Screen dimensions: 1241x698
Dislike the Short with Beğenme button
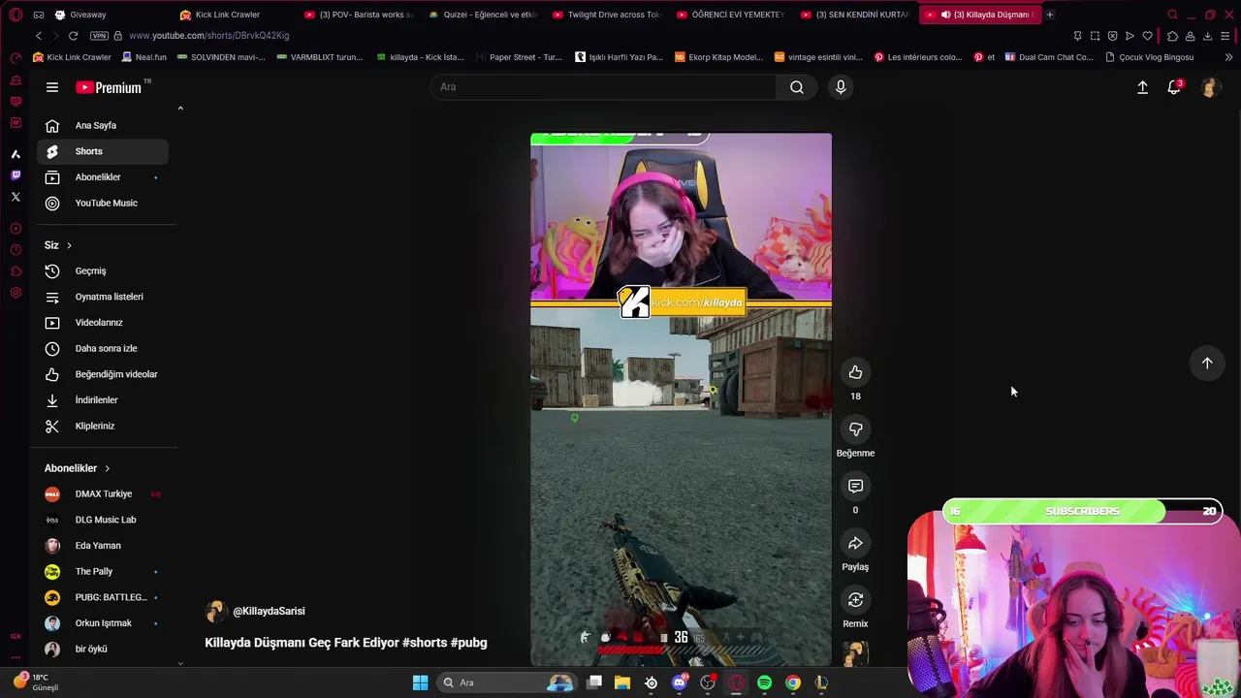855,429
